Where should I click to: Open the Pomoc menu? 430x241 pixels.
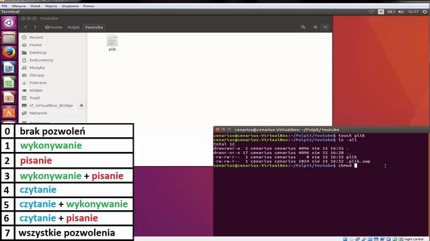(89, 6)
